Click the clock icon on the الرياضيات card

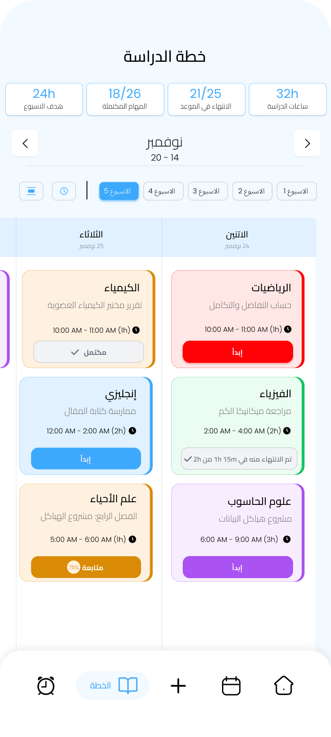coord(288,329)
